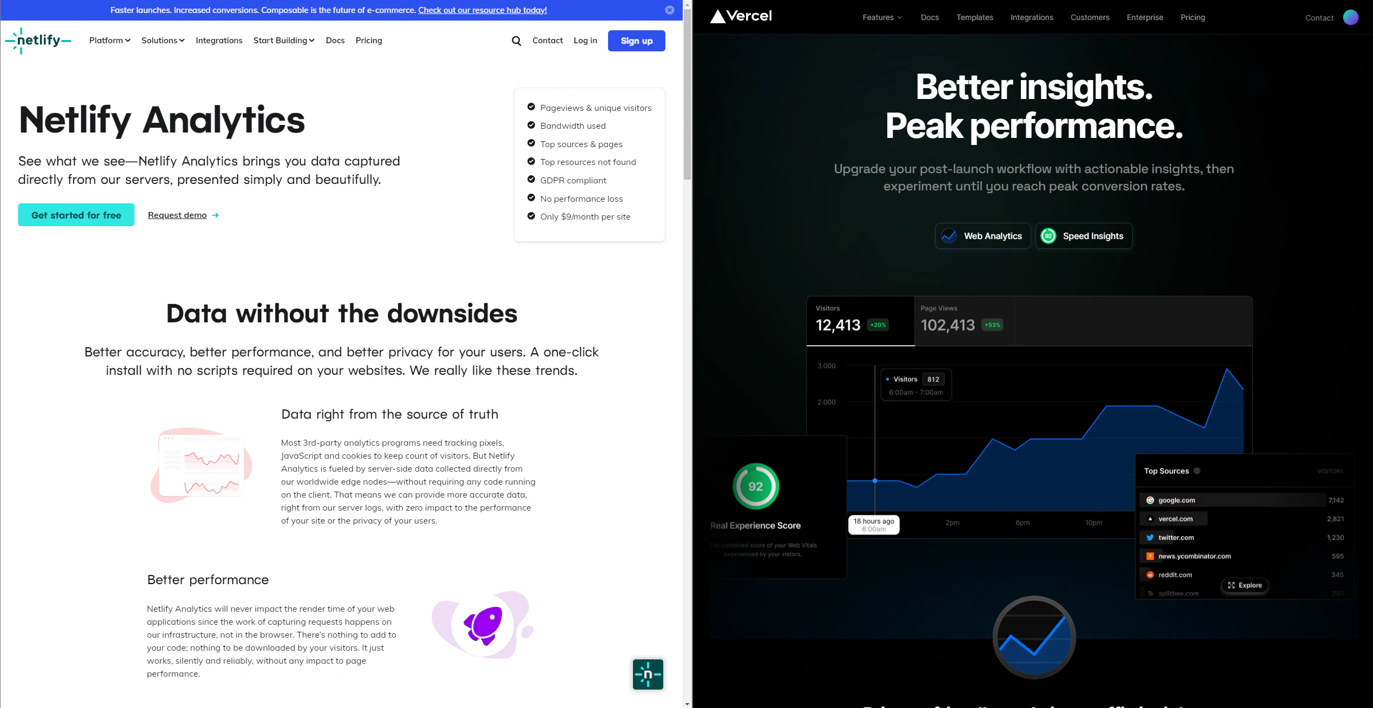Open the Integrations menu on Netlify
This screenshot has width=1373, height=708.
[219, 39]
